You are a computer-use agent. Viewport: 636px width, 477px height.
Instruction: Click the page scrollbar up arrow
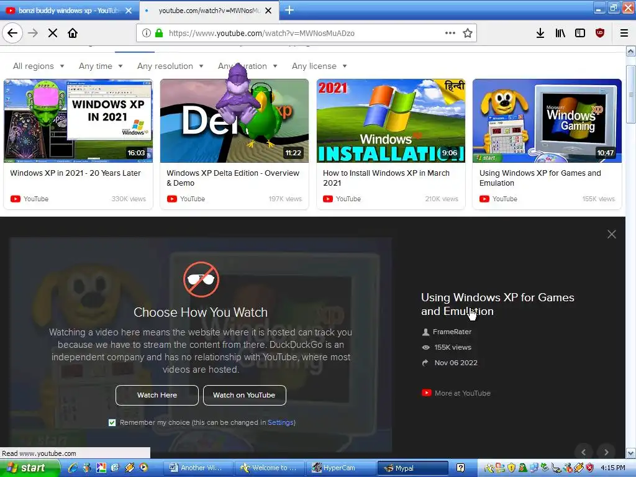tap(631, 51)
